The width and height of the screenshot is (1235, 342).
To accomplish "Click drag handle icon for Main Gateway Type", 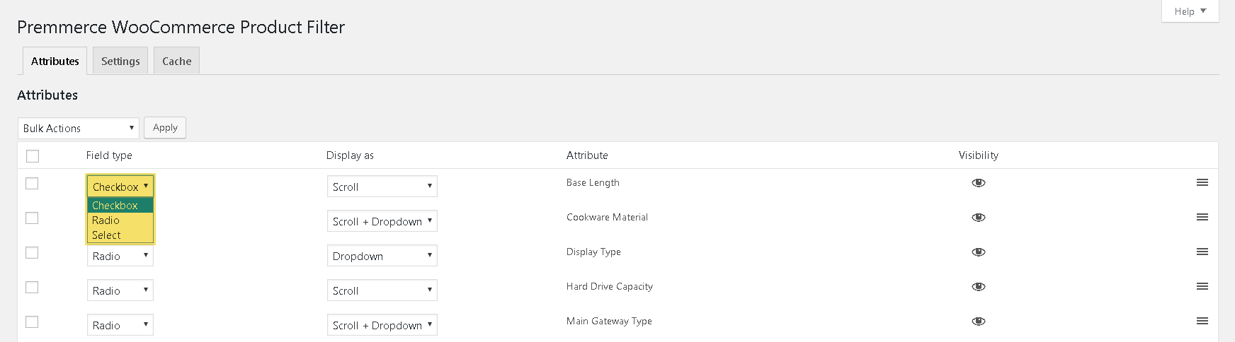I will coord(1202,321).
